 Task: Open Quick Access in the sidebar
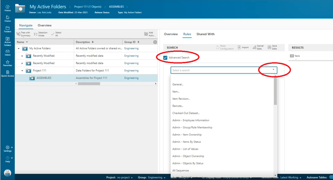point(7,74)
